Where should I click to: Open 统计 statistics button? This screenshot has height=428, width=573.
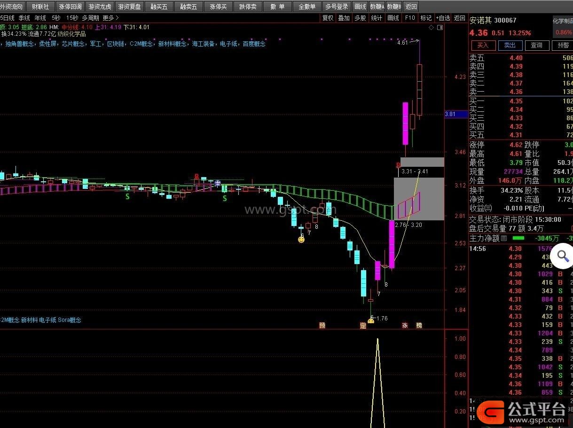(377, 18)
